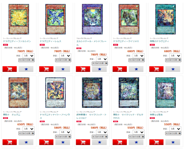Screen dimensions: 185x149
Task: Add ドラグニティ-ファルシオン to cart
Action: (x=9, y=69)
